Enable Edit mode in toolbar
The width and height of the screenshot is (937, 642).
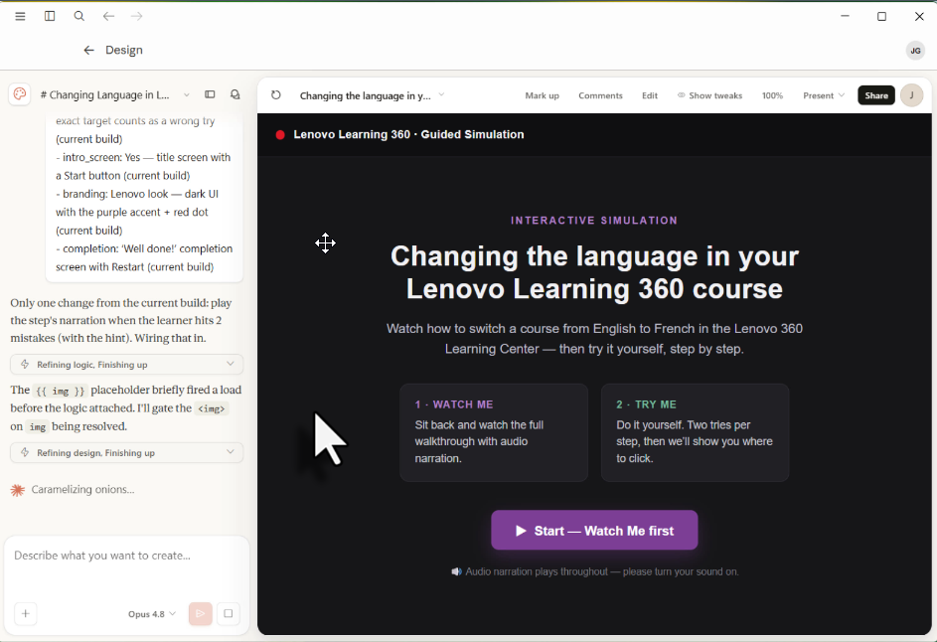point(650,95)
